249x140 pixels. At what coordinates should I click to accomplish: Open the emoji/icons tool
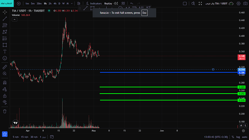(5, 58)
